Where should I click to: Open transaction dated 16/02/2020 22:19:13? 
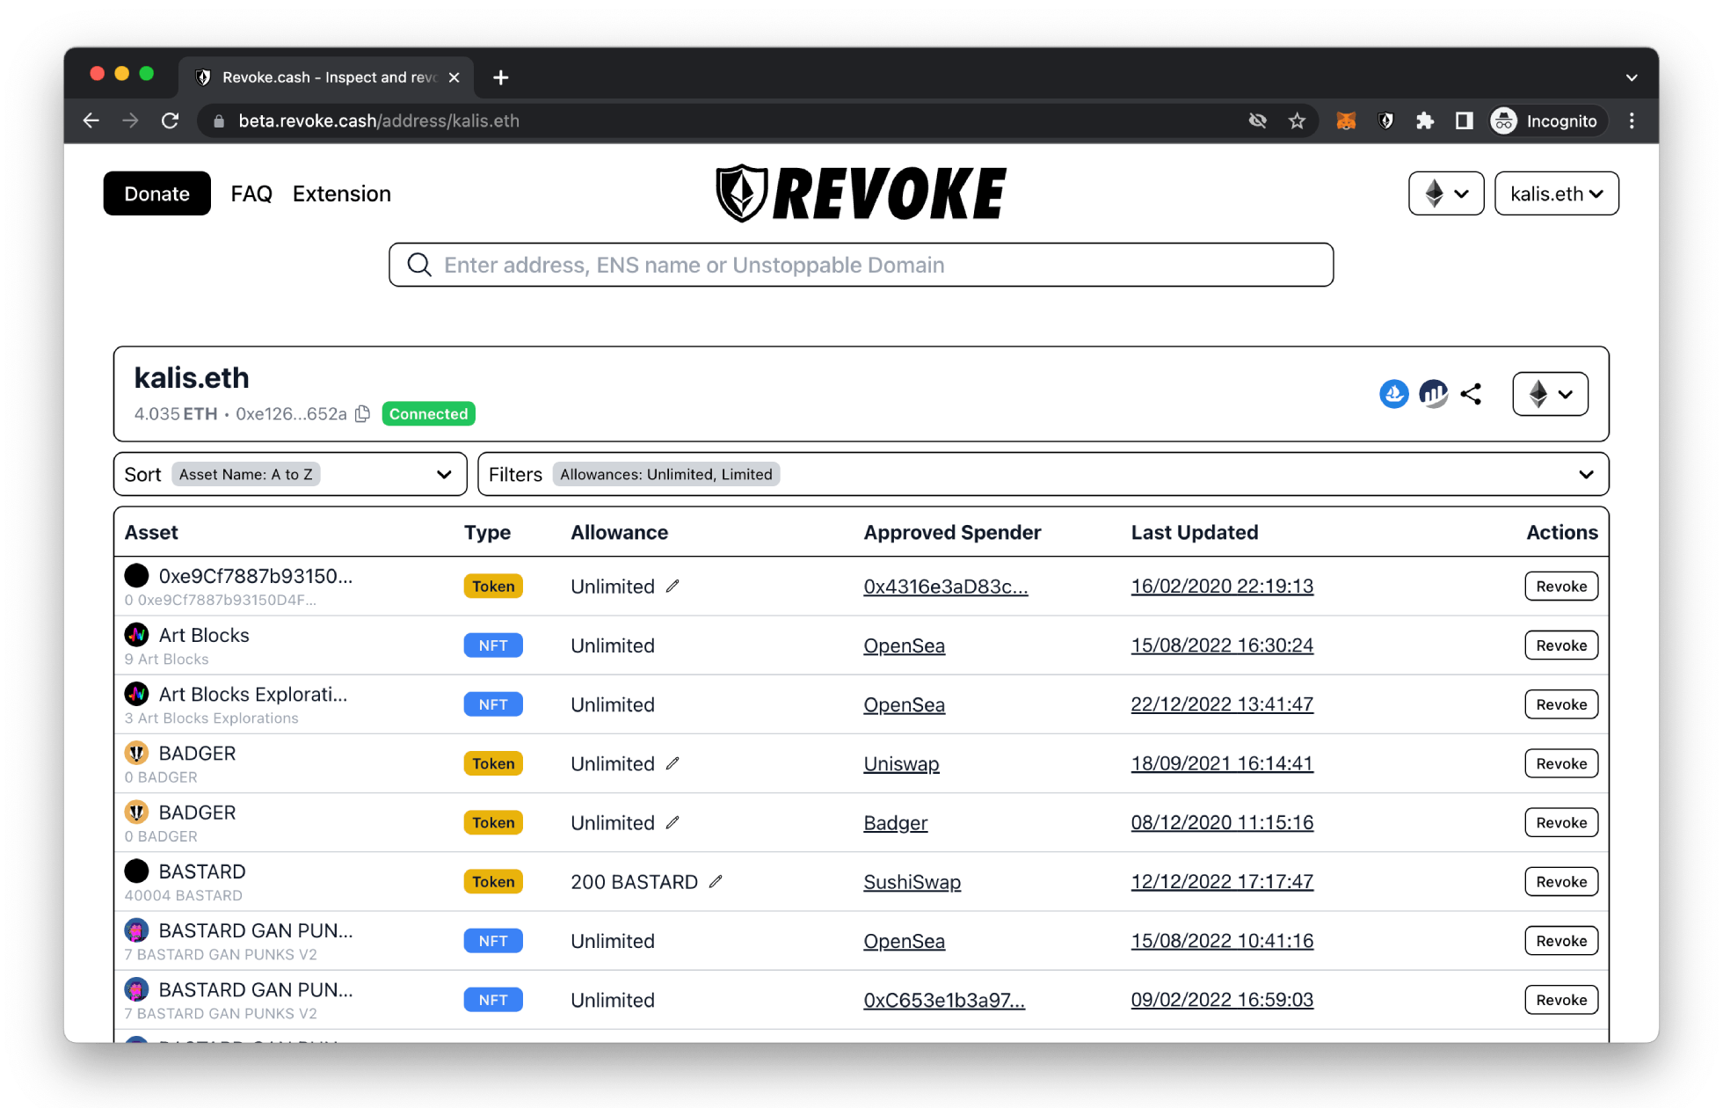1222,586
